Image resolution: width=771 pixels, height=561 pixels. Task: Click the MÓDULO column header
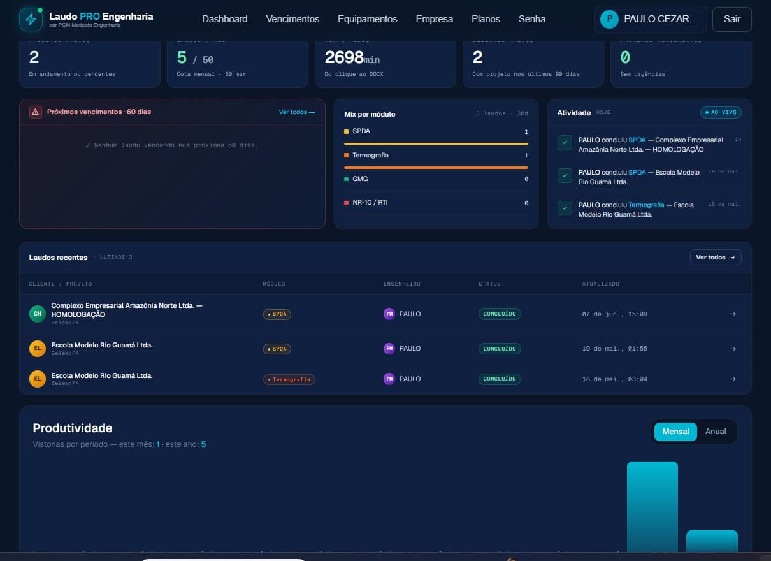274,284
